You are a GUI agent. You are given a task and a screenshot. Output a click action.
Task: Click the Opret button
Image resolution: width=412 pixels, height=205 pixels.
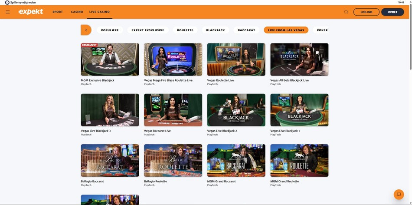click(392, 12)
